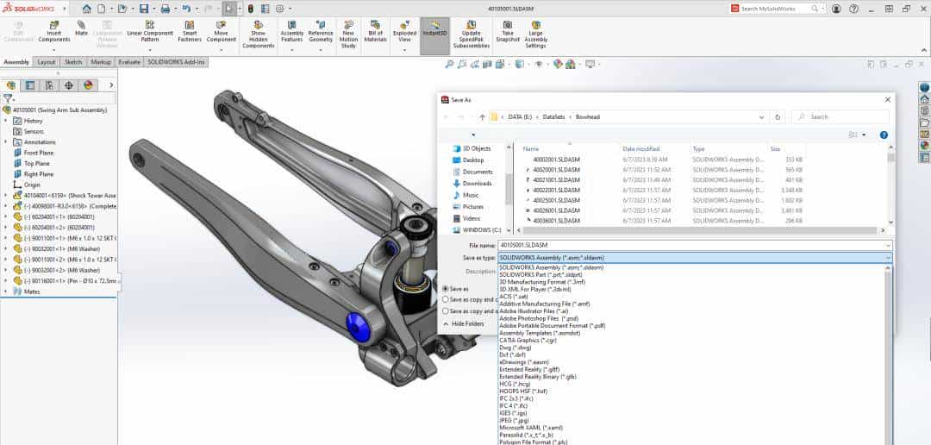
Task: Click Show Hidden Components tool
Action: (x=259, y=35)
